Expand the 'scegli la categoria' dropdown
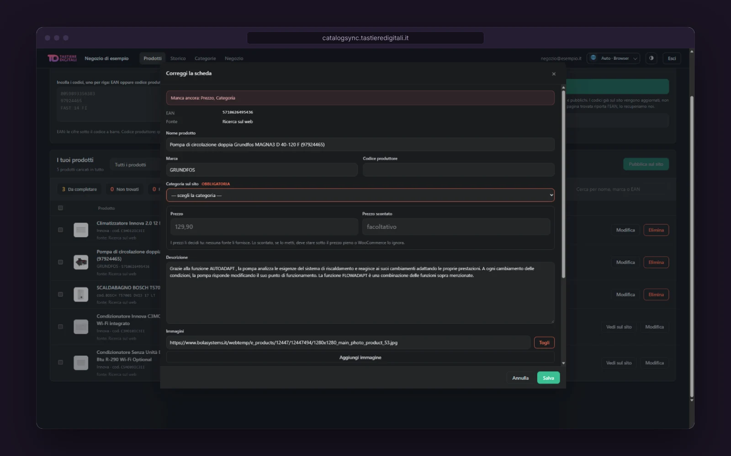Screen dimensions: 731x456 [360, 195]
